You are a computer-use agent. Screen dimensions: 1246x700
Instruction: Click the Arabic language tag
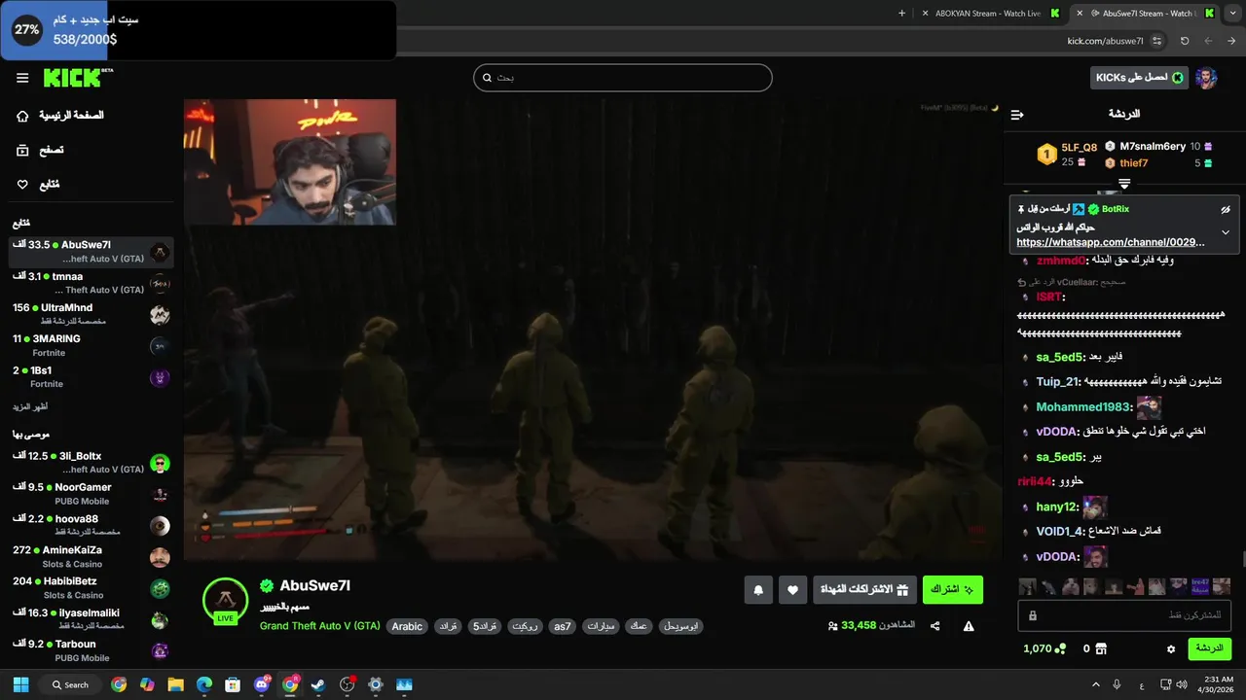point(407,626)
